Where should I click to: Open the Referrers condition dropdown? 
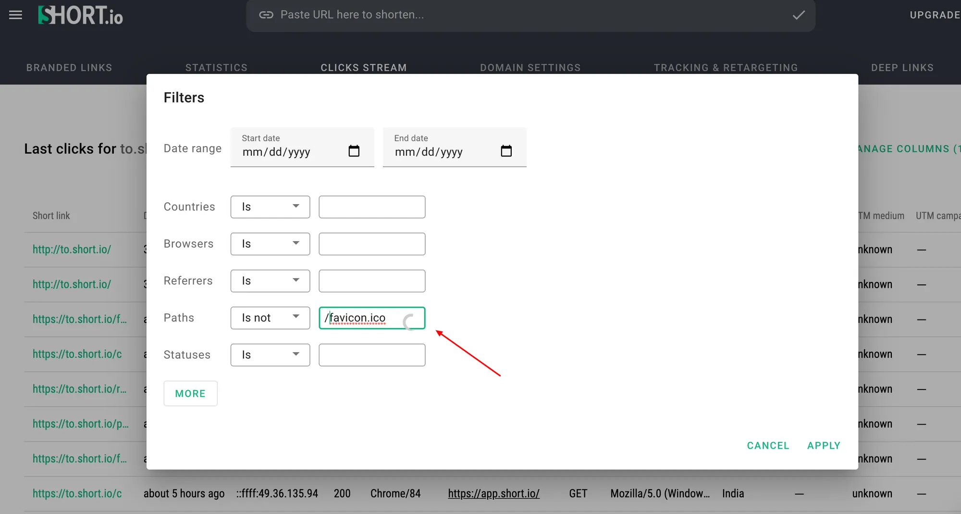click(x=270, y=281)
